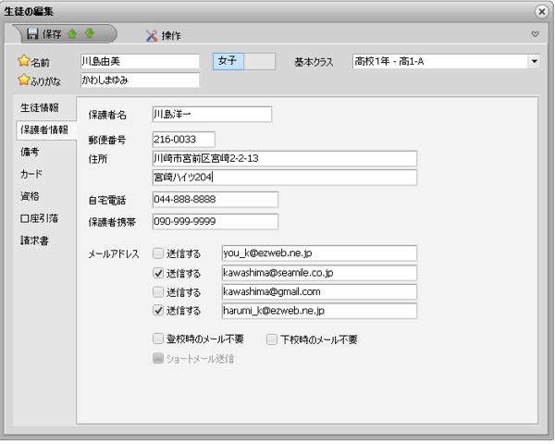
Task: Open the 基本クラス dropdown
Action: pos(534,61)
